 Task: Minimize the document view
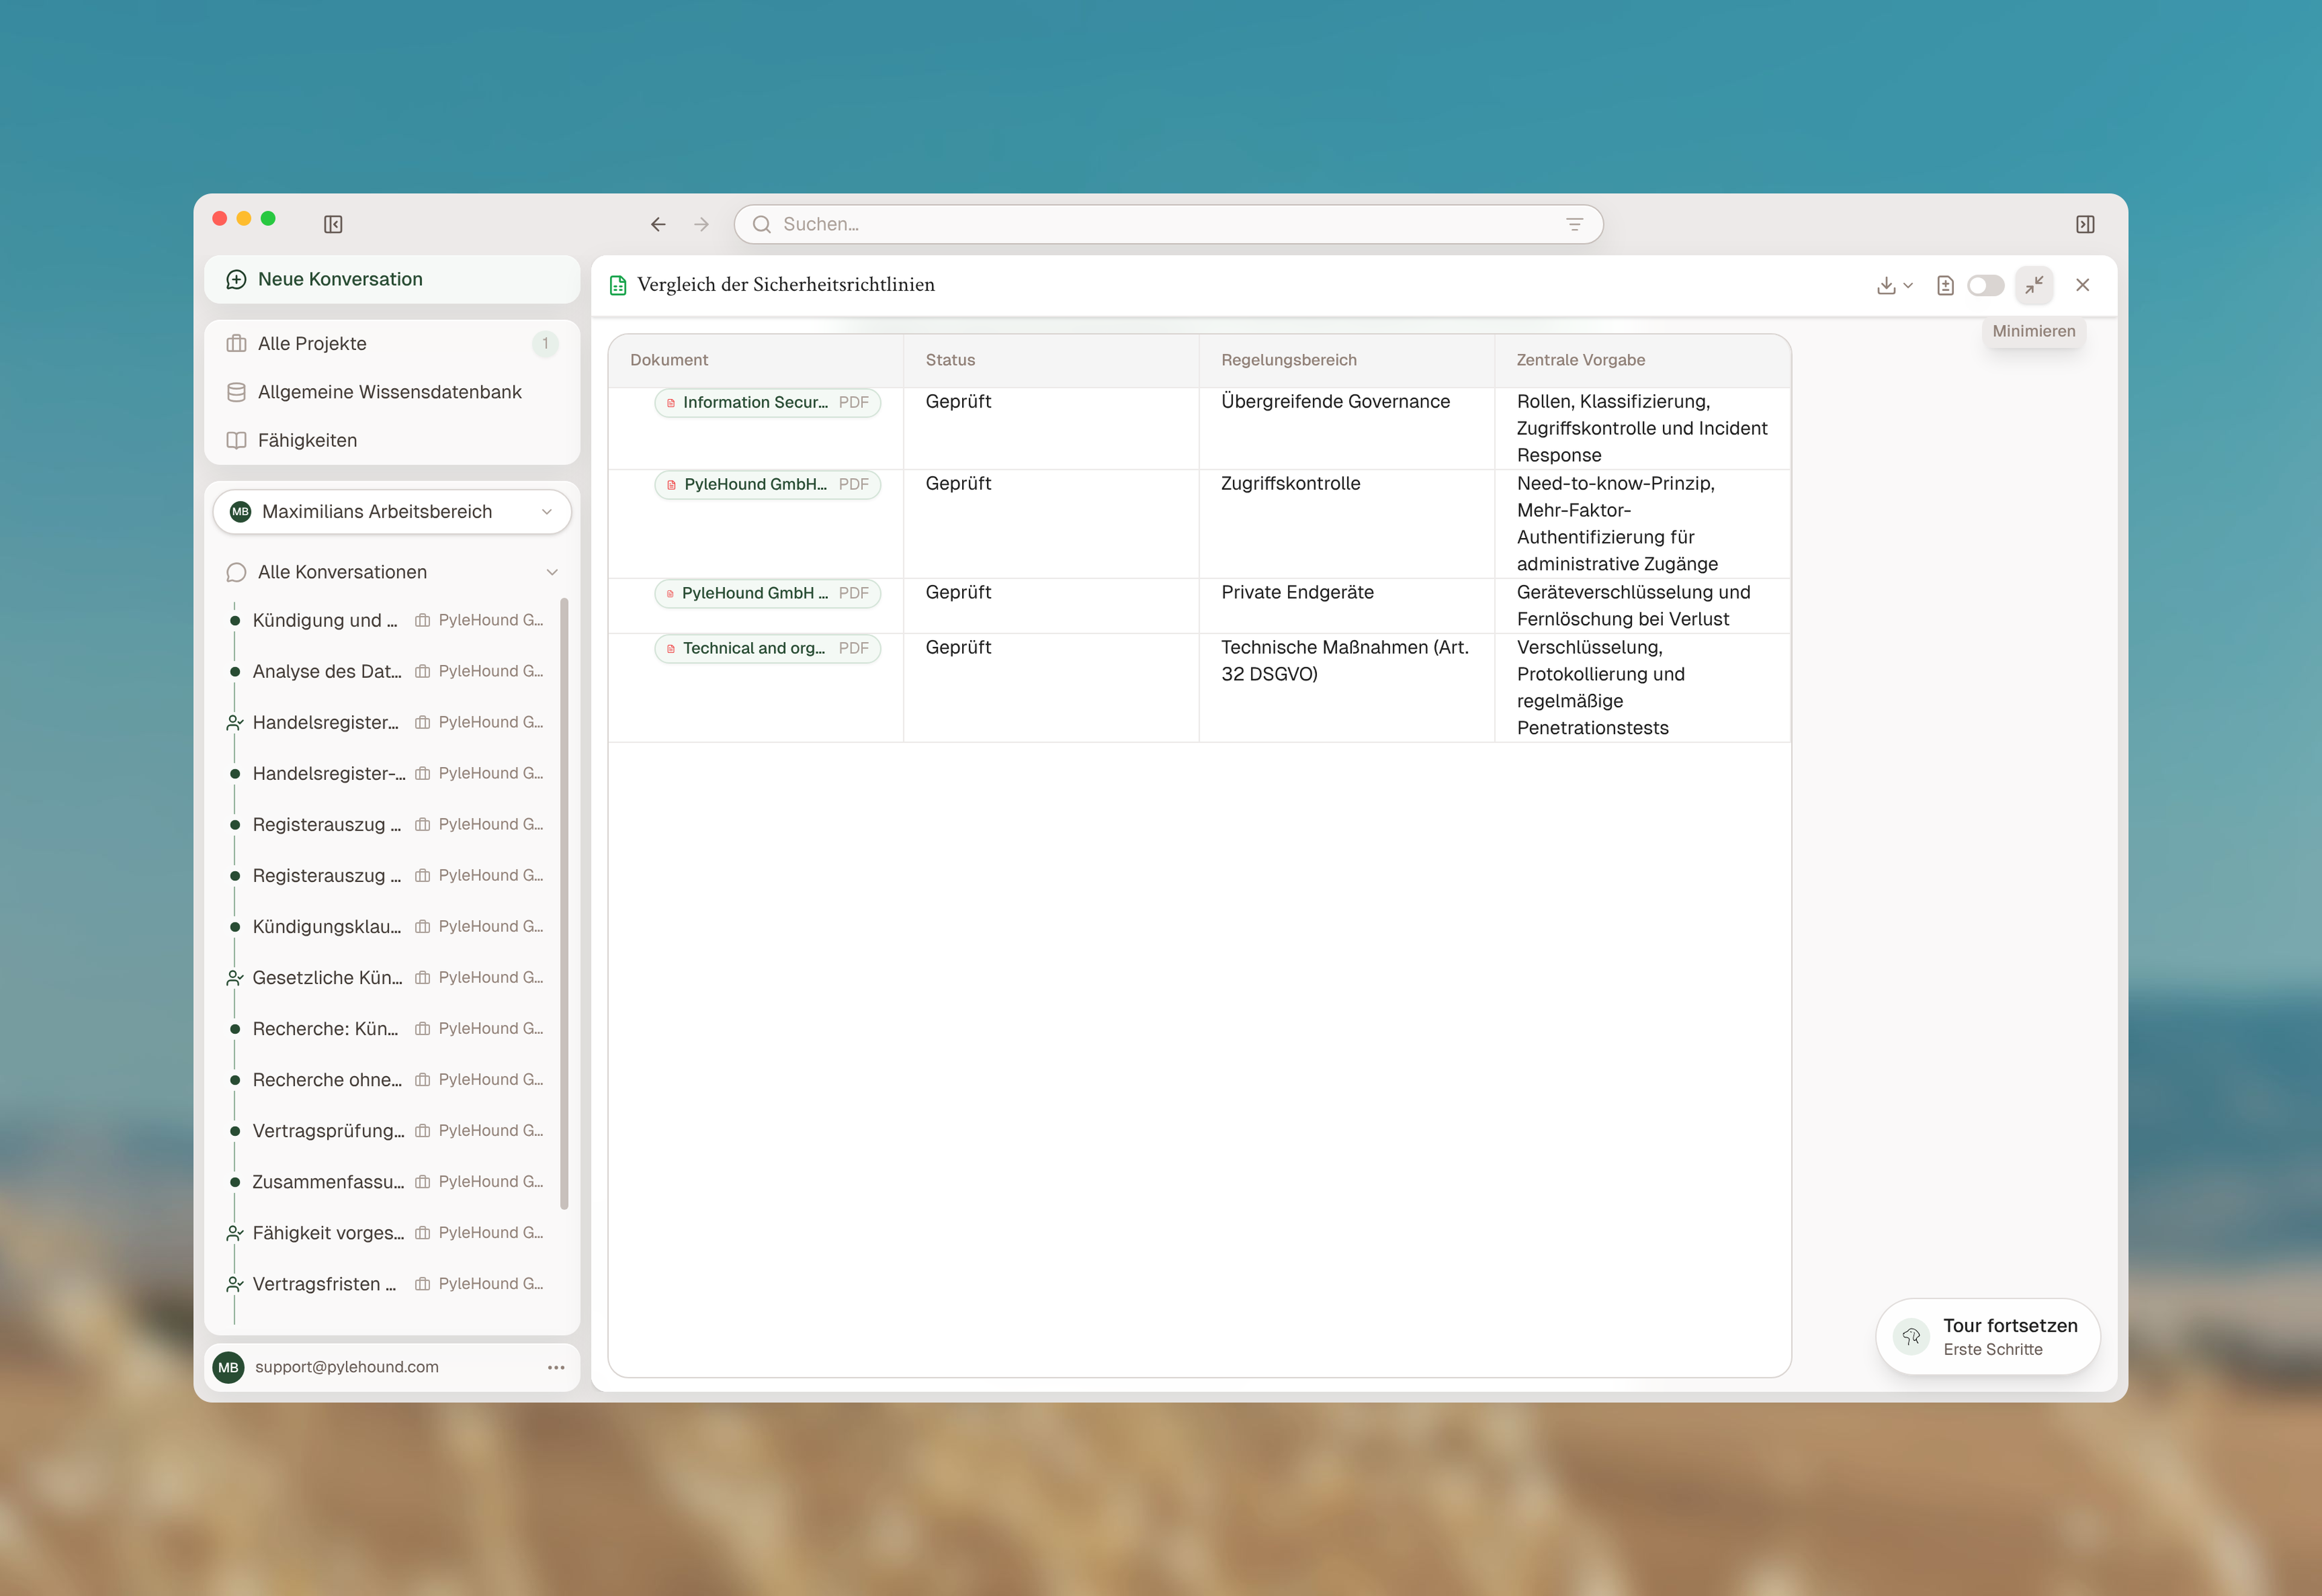point(2034,285)
